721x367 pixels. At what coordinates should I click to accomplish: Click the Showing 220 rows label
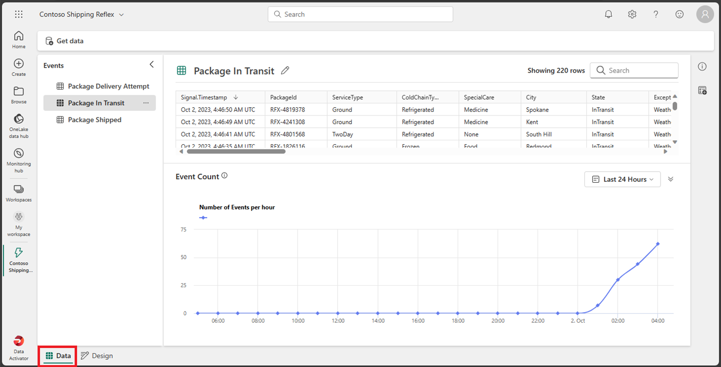[556, 70]
